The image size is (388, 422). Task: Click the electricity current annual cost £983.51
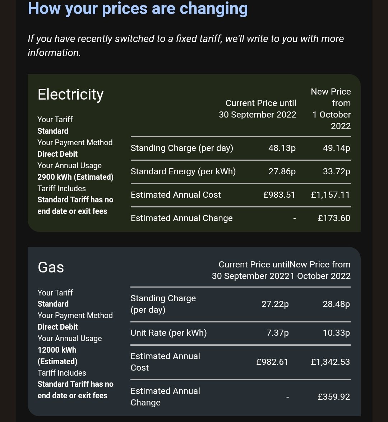coord(279,195)
